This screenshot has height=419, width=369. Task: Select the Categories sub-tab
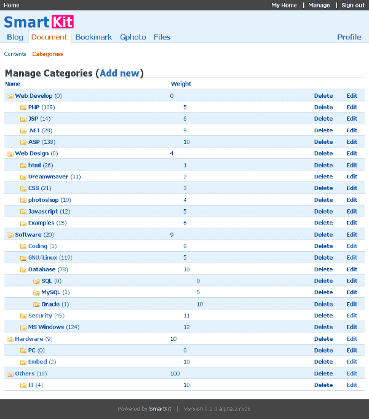[x=47, y=54]
